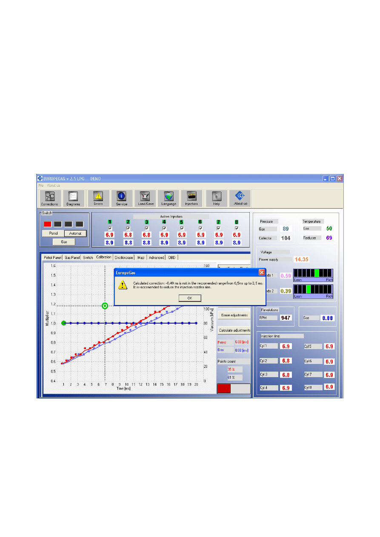Open the Corrections toolbar icon

tap(50, 198)
